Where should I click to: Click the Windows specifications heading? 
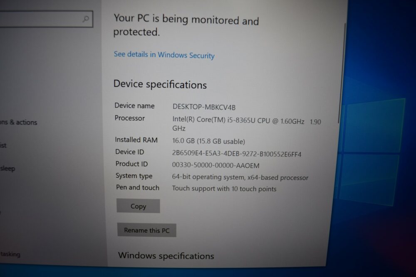coord(166,255)
